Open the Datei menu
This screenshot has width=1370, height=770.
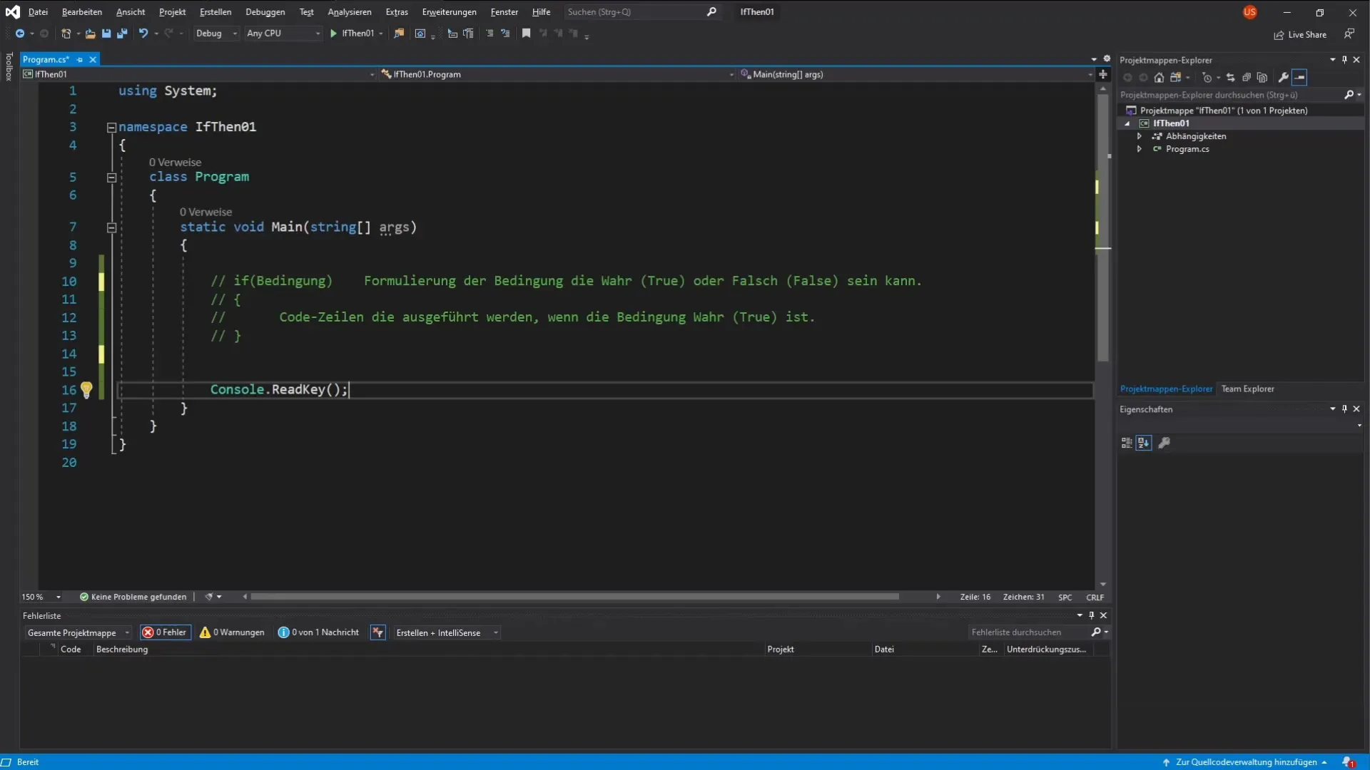tap(38, 12)
